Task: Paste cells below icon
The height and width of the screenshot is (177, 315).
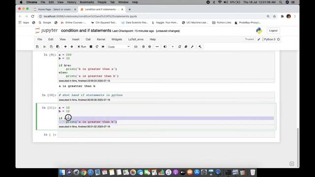Action: click(58, 47)
